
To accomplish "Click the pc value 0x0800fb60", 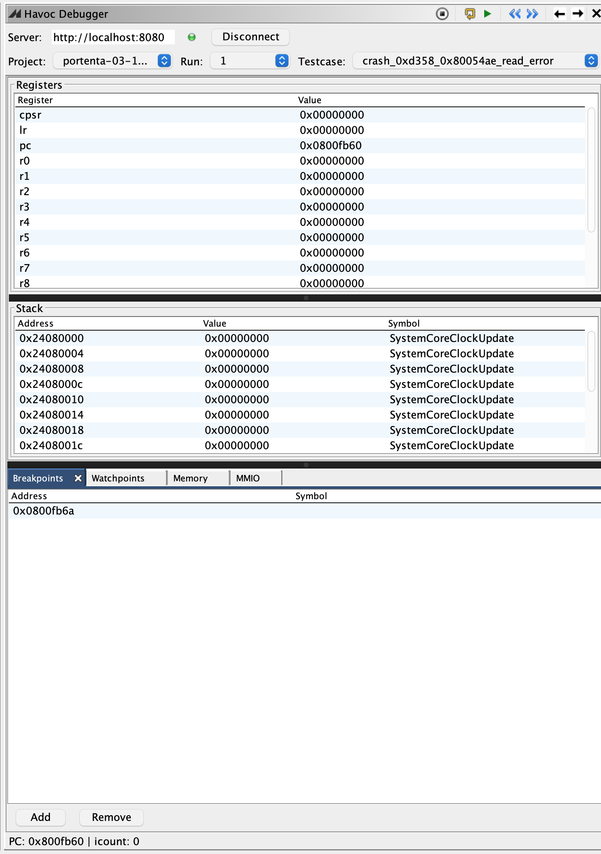I will click(x=331, y=146).
